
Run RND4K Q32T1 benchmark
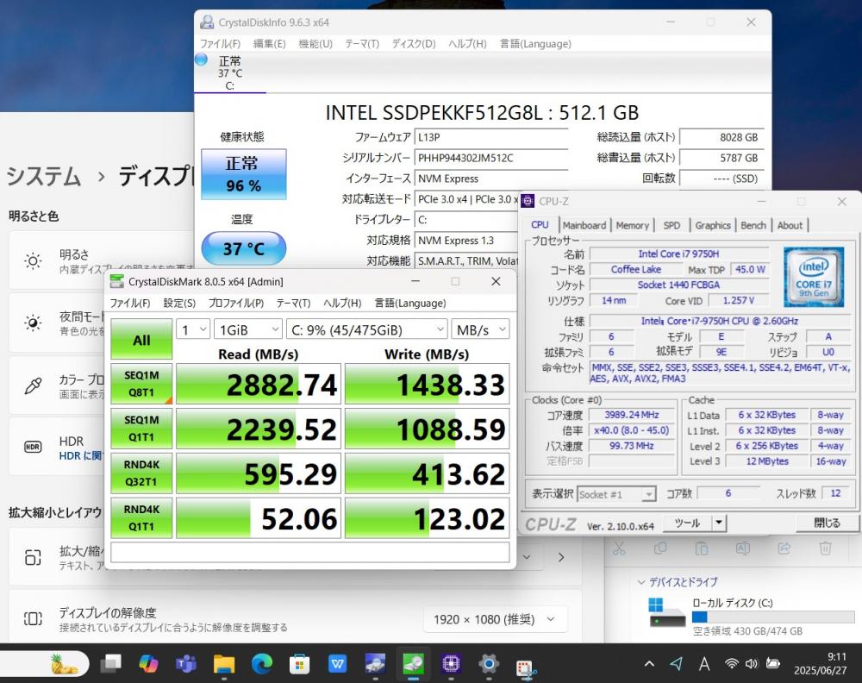[141, 473]
